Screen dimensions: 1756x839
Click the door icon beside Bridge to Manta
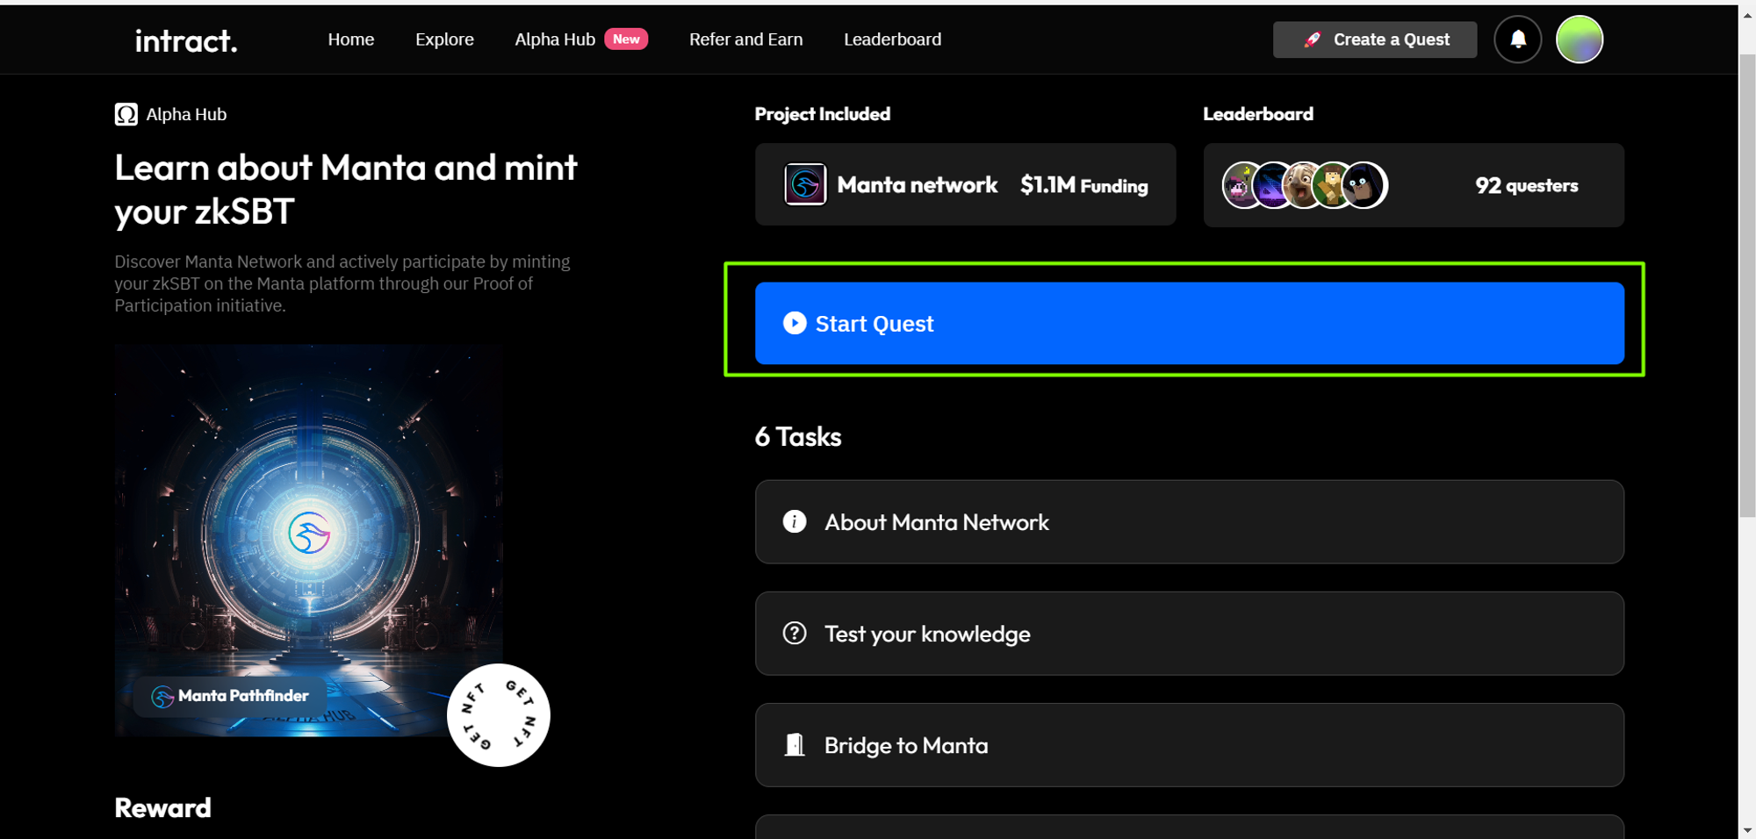pos(795,744)
